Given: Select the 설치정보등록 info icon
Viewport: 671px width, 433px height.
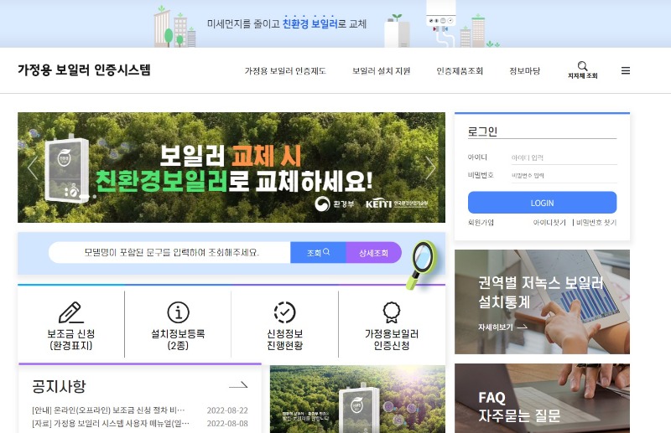Looking at the screenshot, I should click(178, 312).
